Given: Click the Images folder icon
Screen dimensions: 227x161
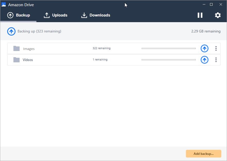Looking at the screenshot, I should (x=16, y=48).
